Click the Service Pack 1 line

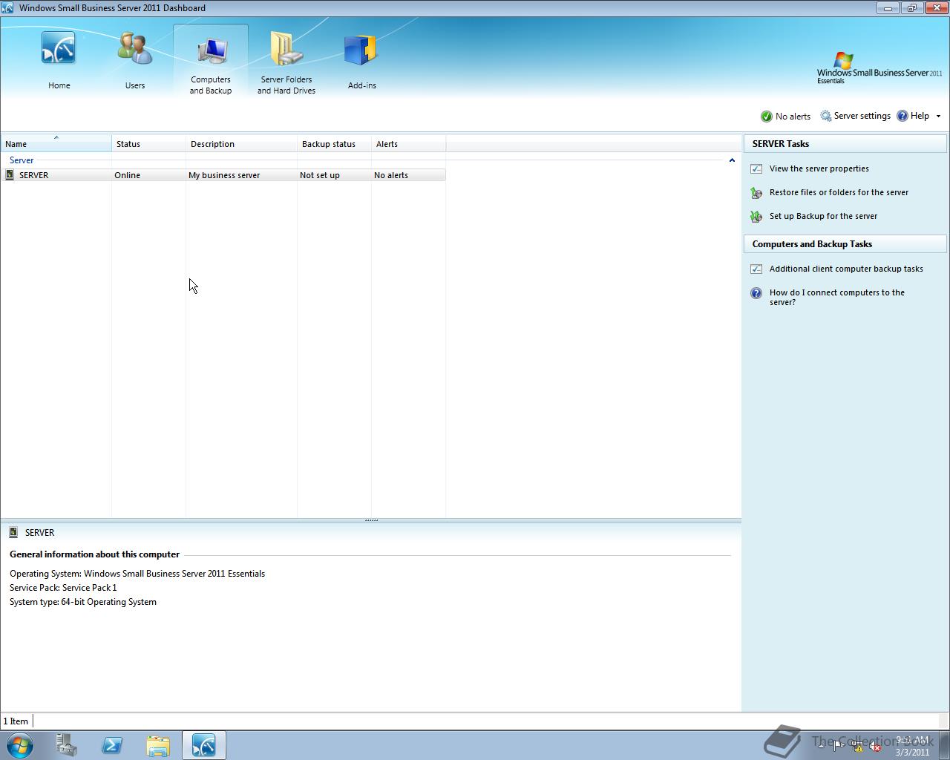tap(63, 588)
